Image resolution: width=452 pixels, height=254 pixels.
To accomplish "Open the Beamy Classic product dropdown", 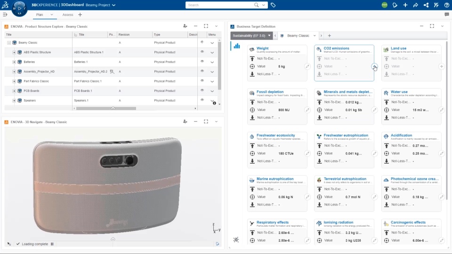I will tap(315, 36).
